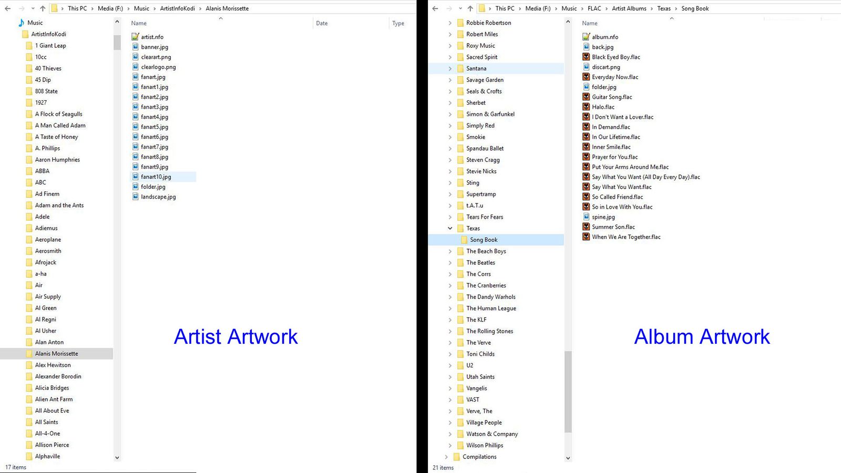Select Inner Smile.flac file

point(611,147)
